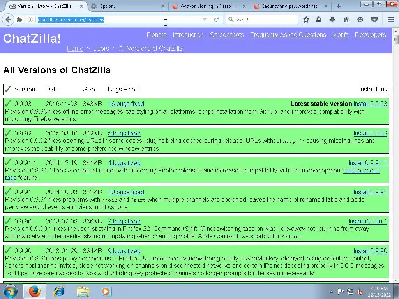Click the page vertical scrollbar thumb
399x299 pixels.
tap(395, 40)
